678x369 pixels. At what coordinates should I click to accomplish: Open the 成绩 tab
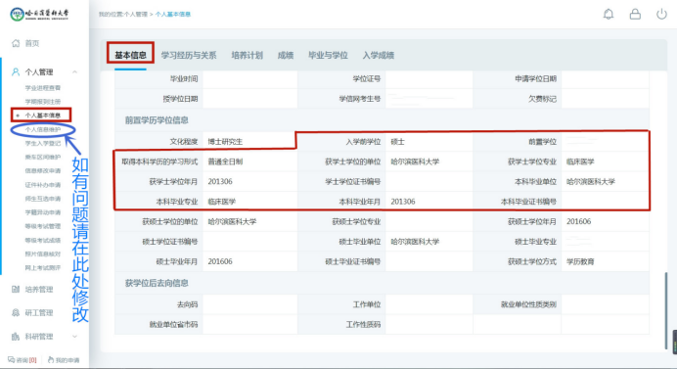coord(286,55)
